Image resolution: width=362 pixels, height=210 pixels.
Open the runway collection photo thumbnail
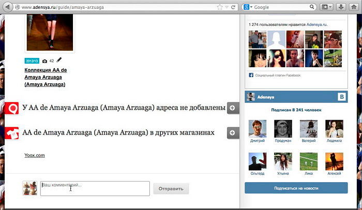pyautogui.click(x=50, y=32)
